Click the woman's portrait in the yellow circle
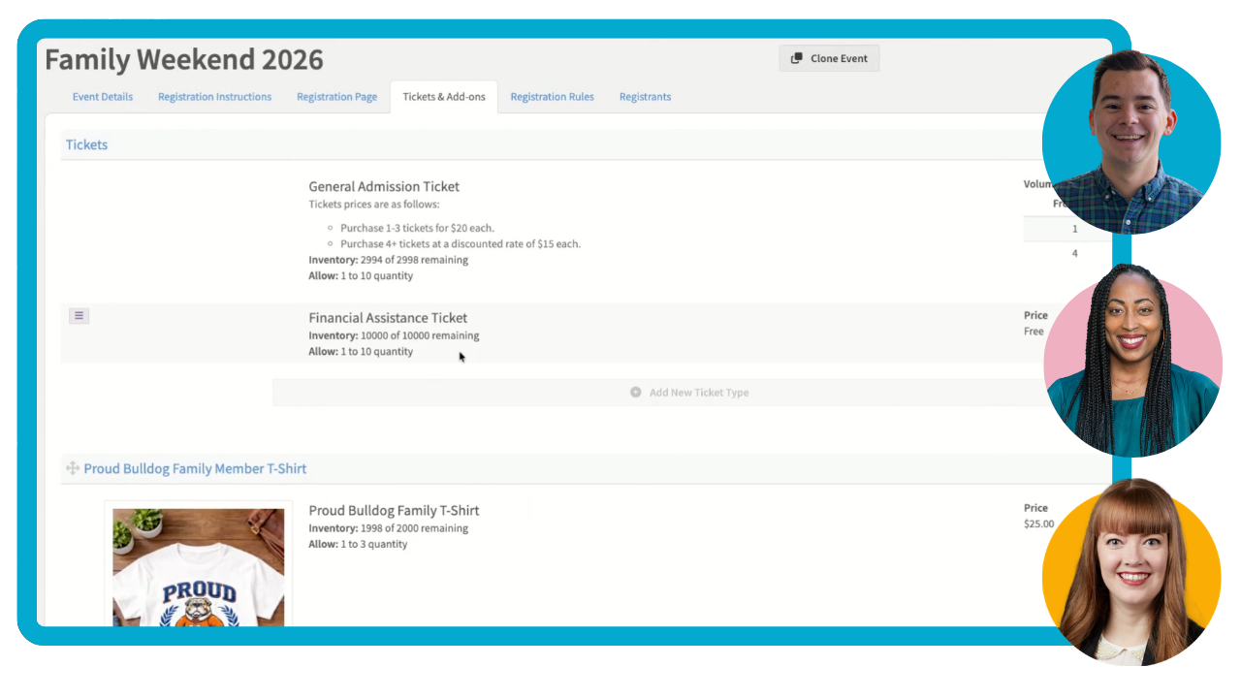The image size is (1241, 698). tap(1131, 573)
